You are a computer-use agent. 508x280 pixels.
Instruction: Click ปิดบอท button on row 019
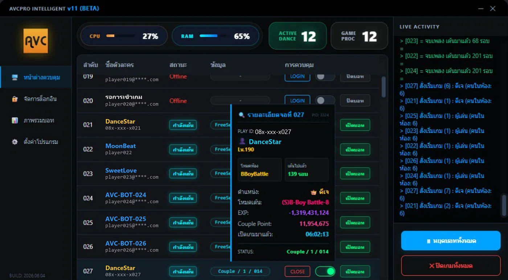pos(355,77)
